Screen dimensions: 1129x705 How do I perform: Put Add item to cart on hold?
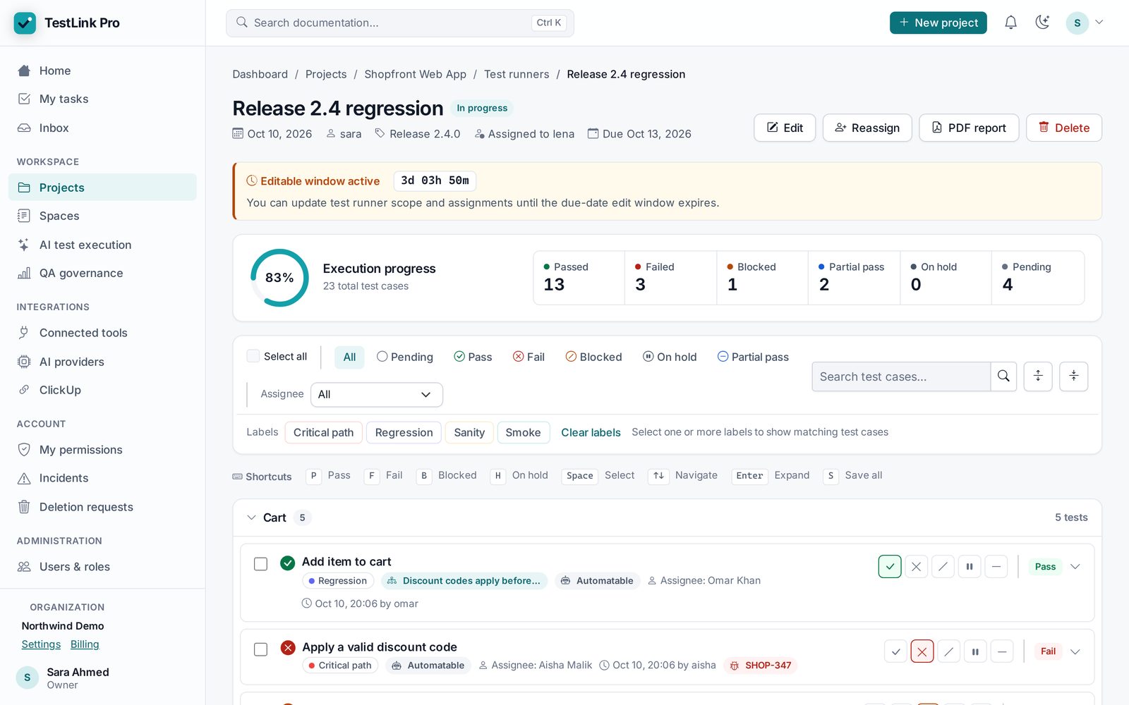coord(970,566)
